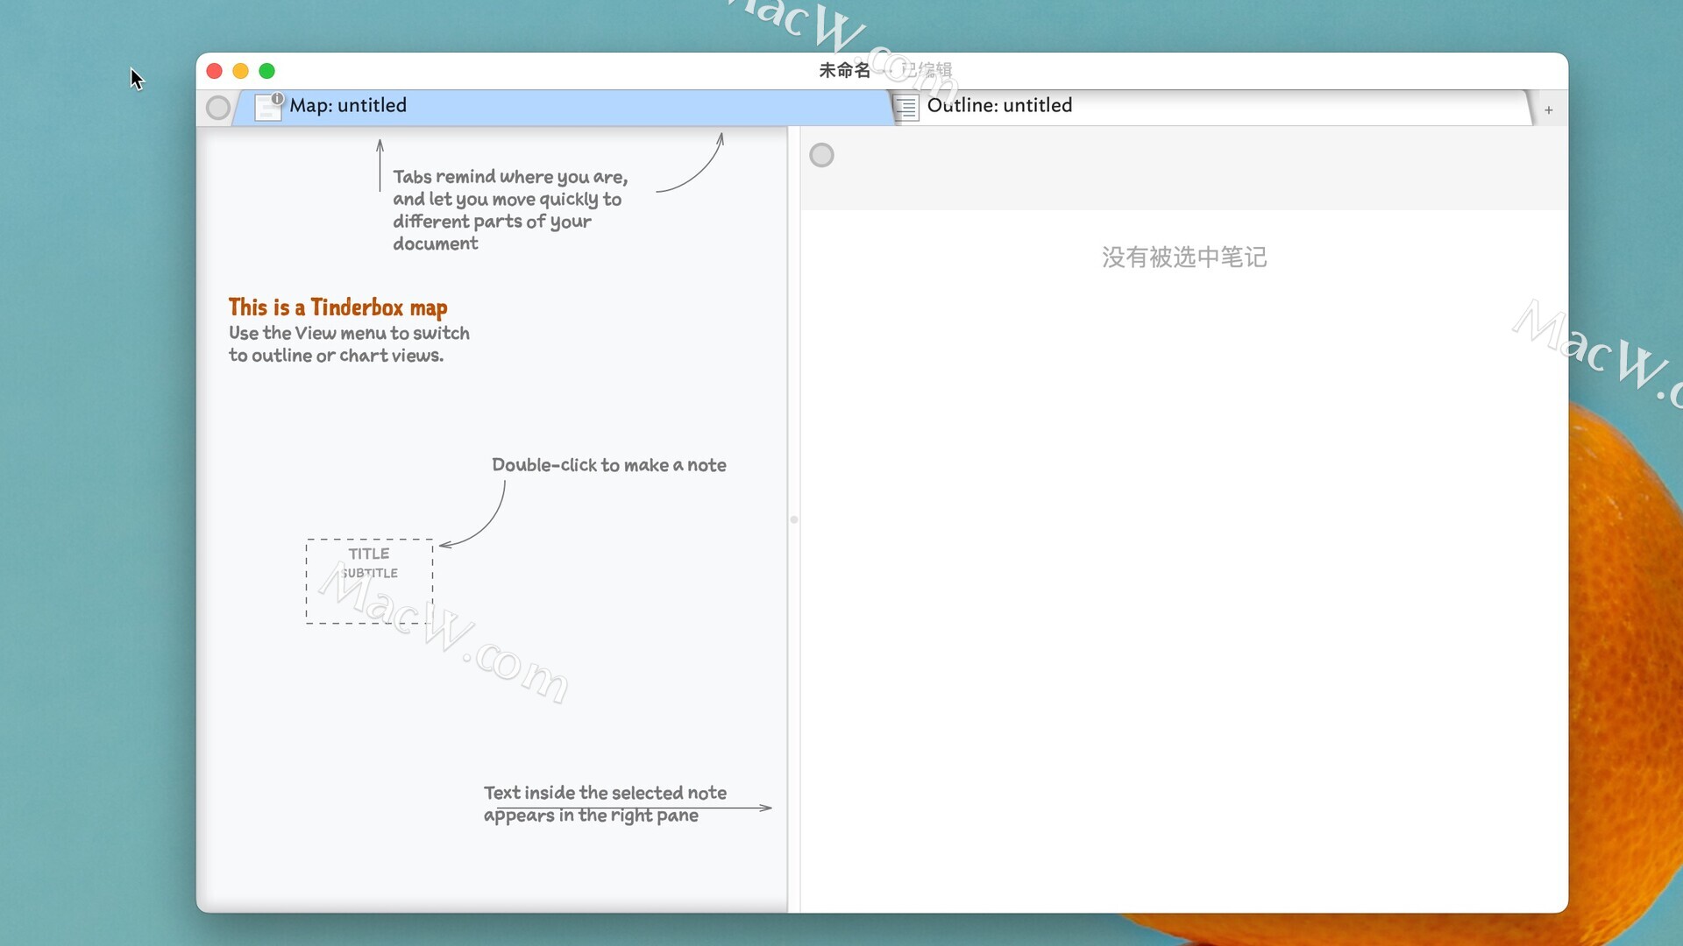The width and height of the screenshot is (1683, 946).
Task: Click the outline icon on Outline tab
Action: tap(906, 108)
